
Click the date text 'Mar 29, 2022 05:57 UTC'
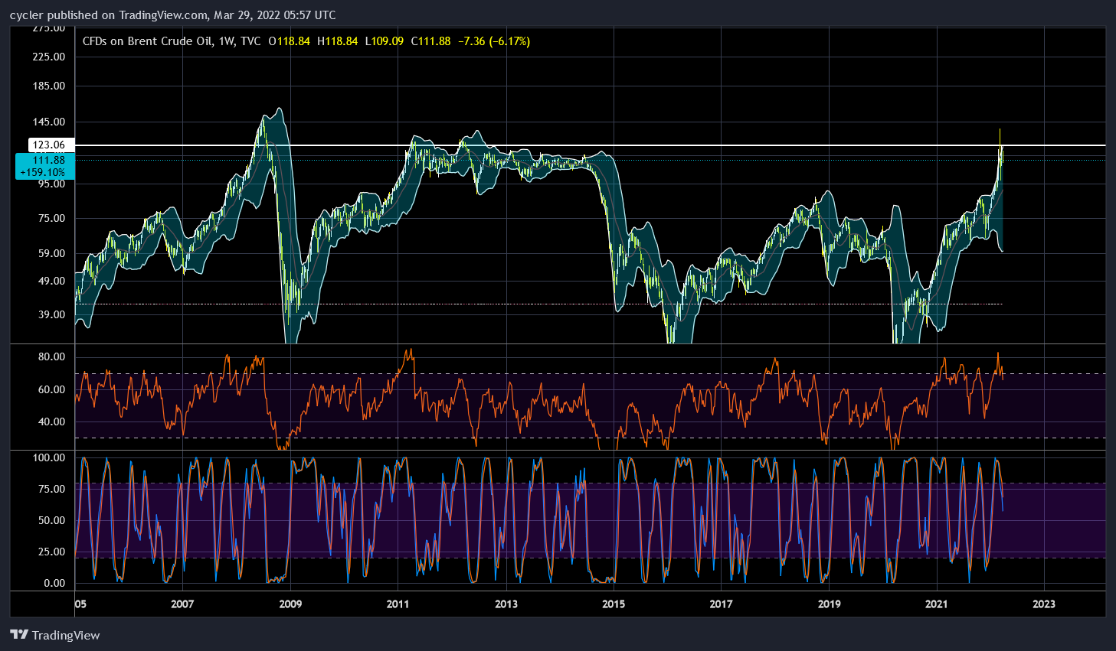(x=275, y=15)
